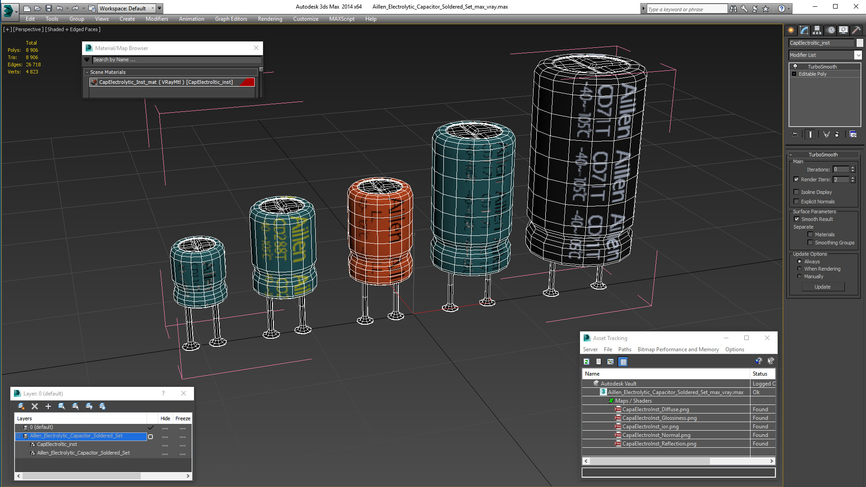Click the Shaded + Edged Faces viewport label
The height and width of the screenshot is (487, 866).
tap(73, 29)
